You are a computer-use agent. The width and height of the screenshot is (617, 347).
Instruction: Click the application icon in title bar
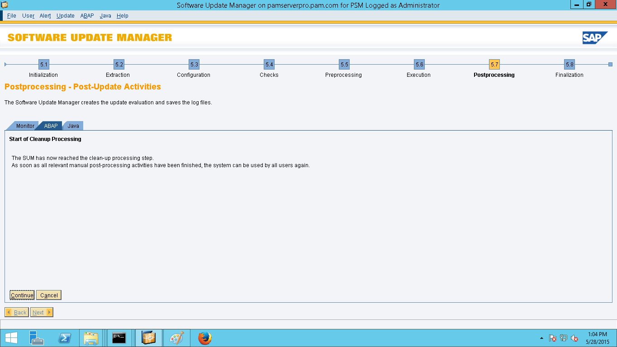point(5,5)
